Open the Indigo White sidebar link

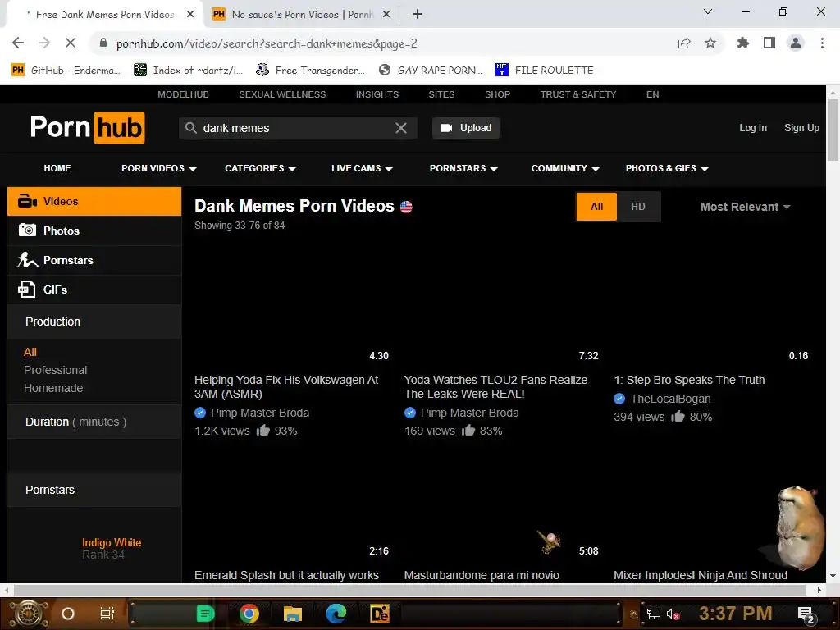pyautogui.click(x=112, y=543)
